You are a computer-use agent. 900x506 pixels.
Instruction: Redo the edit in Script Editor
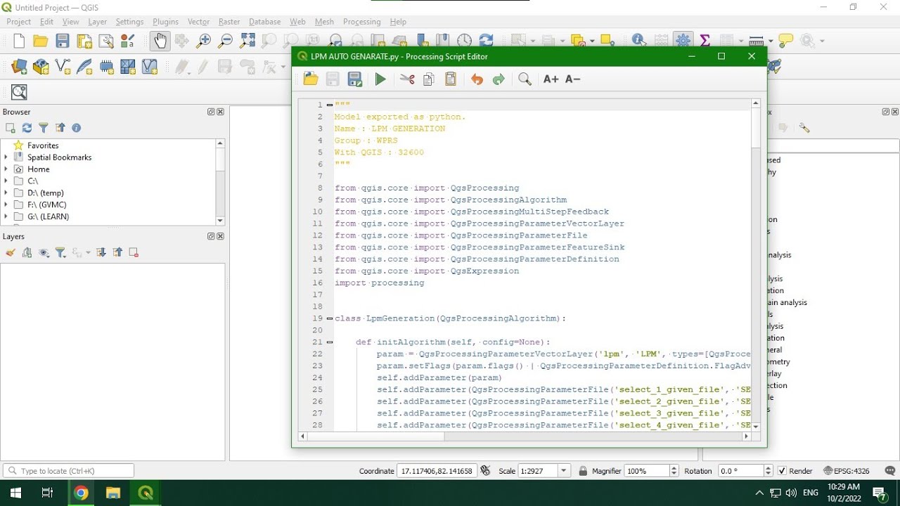[499, 79]
